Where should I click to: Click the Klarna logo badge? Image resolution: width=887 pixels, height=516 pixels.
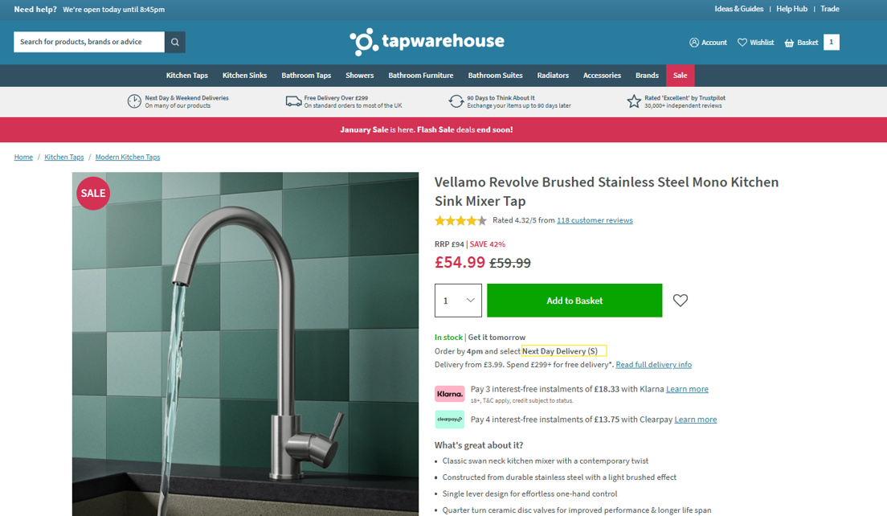pyautogui.click(x=450, y=394)
